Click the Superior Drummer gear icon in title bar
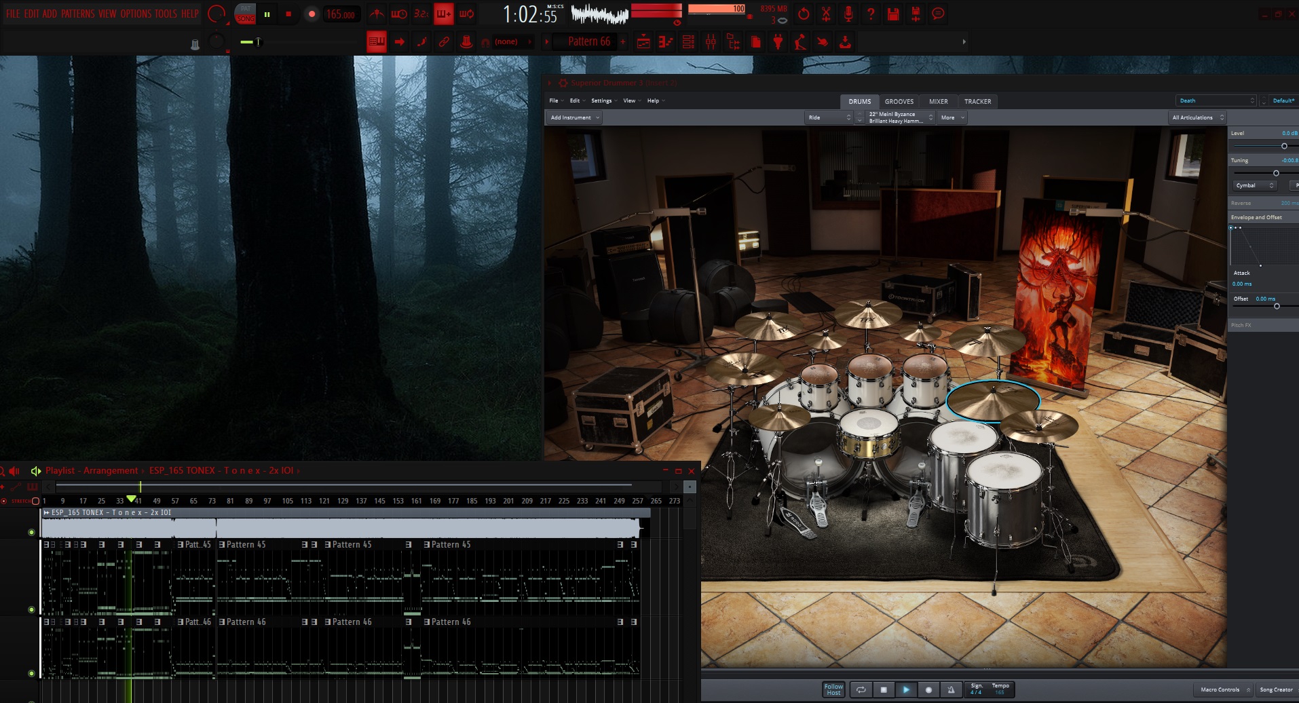The height and width of the screenshot is (703, 1299). (x=563, y=83)
